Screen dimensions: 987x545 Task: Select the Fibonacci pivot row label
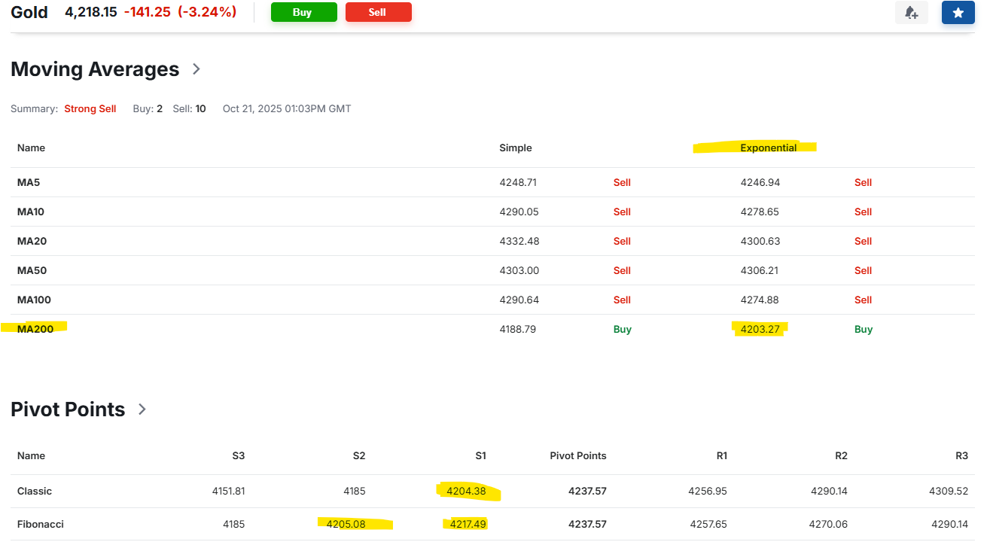click(x=41, y=524)
